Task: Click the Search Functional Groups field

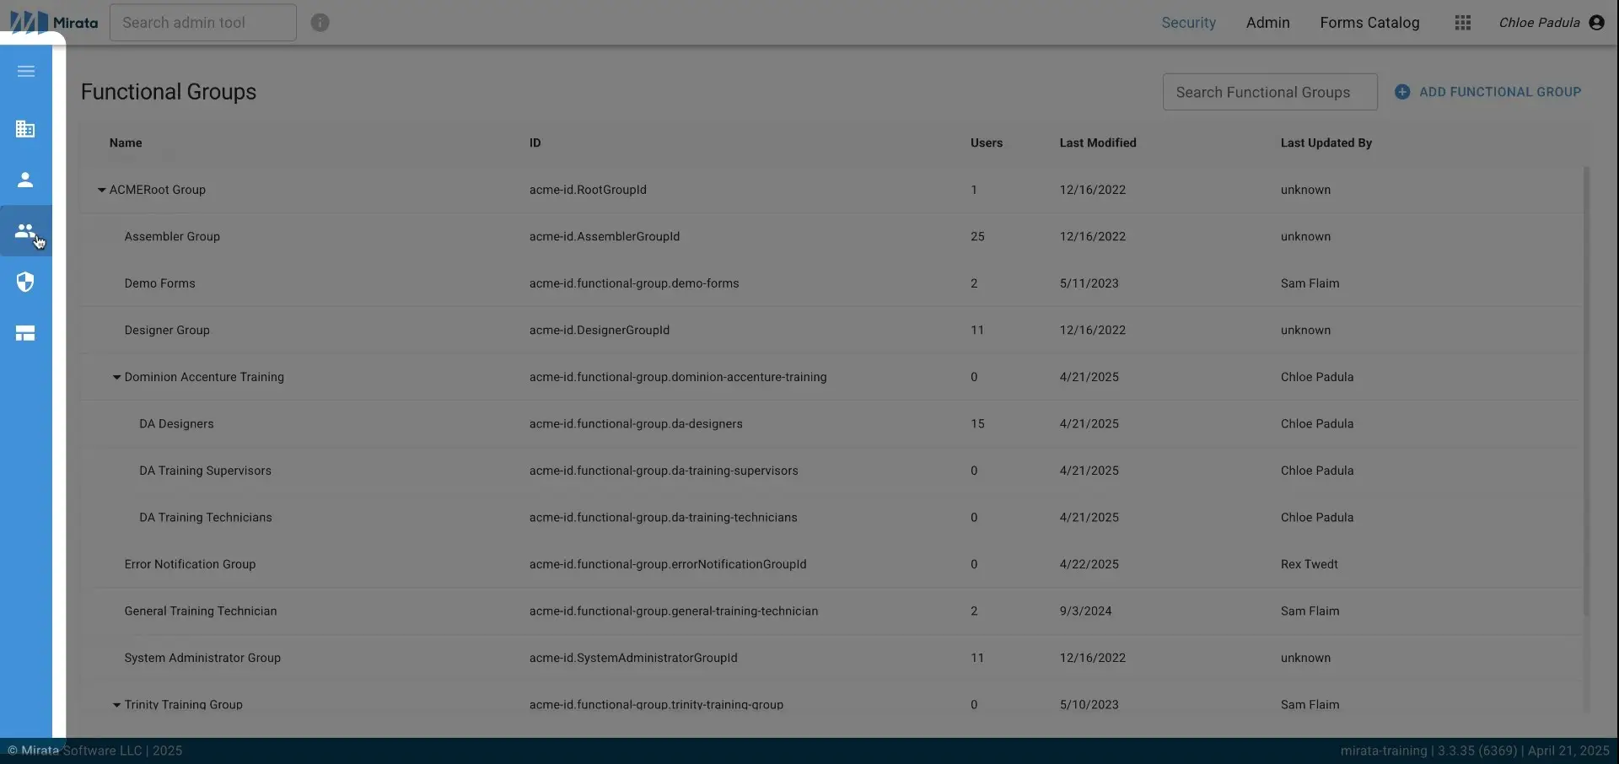Action: [1271, 92]
